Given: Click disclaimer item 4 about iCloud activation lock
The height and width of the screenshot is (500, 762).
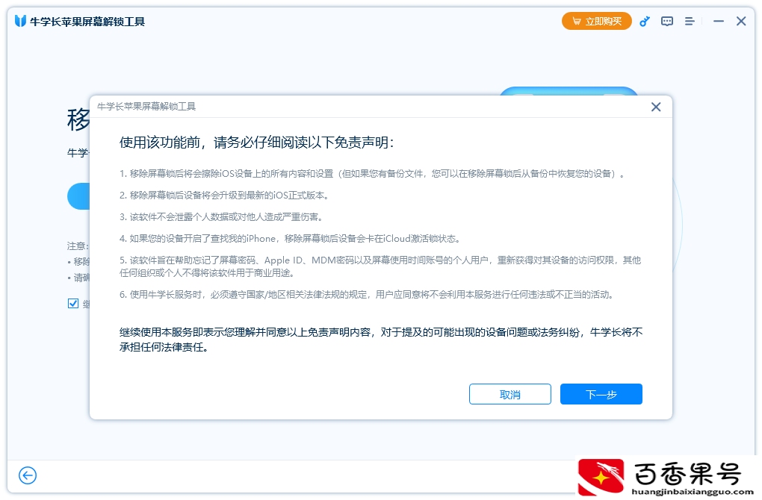Looking at the screenshot, I should (x=290, y=239).
